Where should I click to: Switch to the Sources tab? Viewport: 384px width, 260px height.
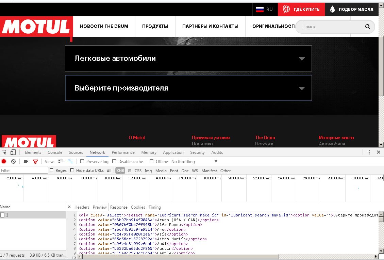click(76, 152)
